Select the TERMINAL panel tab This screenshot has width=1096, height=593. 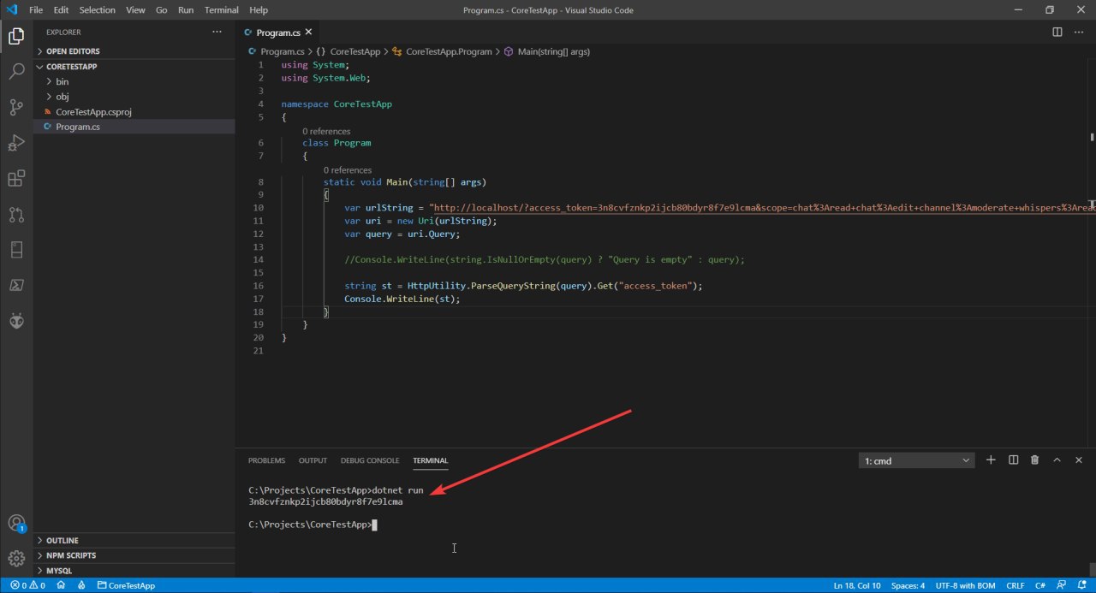click(x=430, y=460)
